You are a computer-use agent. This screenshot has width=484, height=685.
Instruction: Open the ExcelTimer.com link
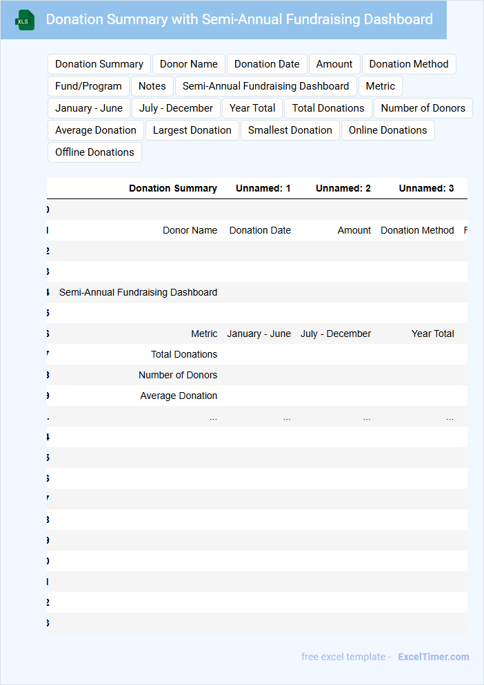point(434,657)
